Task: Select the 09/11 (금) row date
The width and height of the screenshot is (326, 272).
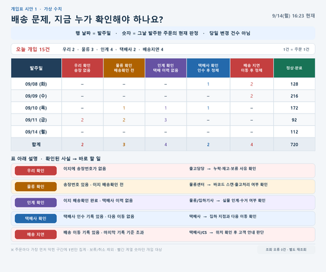Action: [36, 120]
